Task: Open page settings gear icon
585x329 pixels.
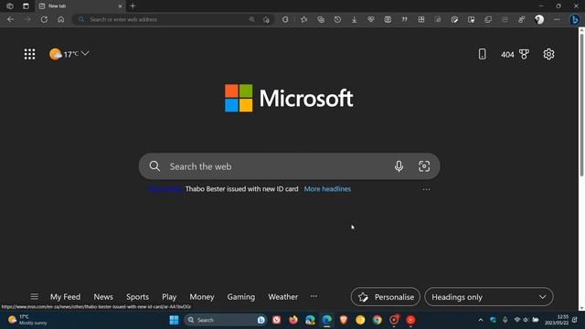Action: (548, 54)
